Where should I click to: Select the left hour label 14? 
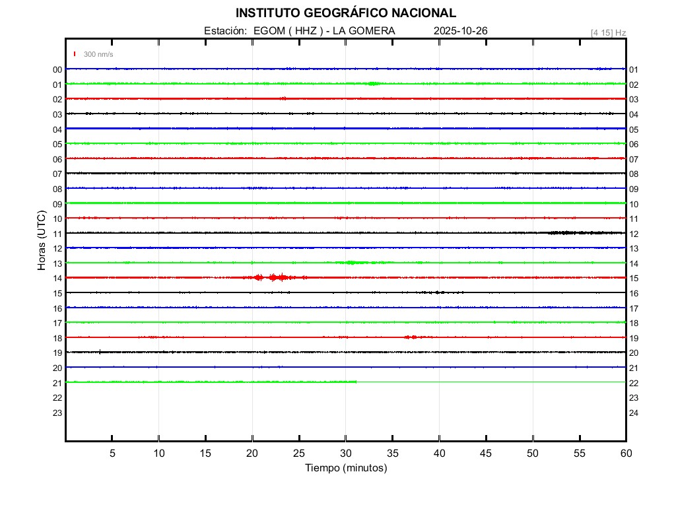[x=57, y=279]
